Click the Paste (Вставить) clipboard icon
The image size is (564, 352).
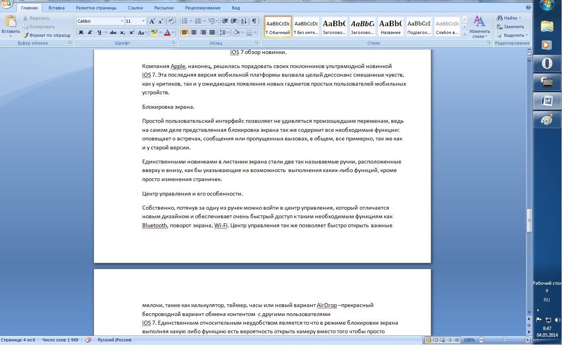(x=11, y=22)
